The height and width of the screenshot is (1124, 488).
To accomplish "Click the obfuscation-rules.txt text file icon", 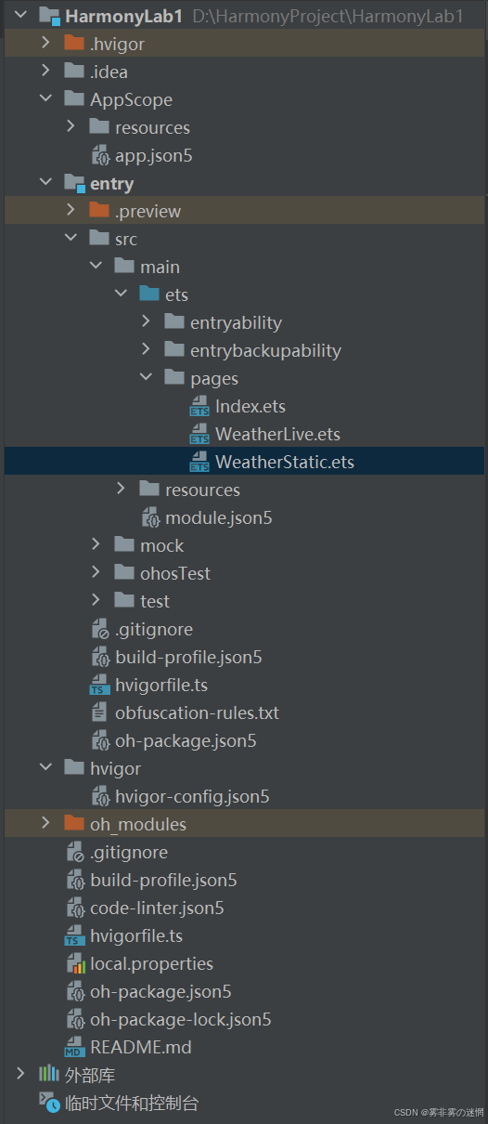I will tap(99, 712).
